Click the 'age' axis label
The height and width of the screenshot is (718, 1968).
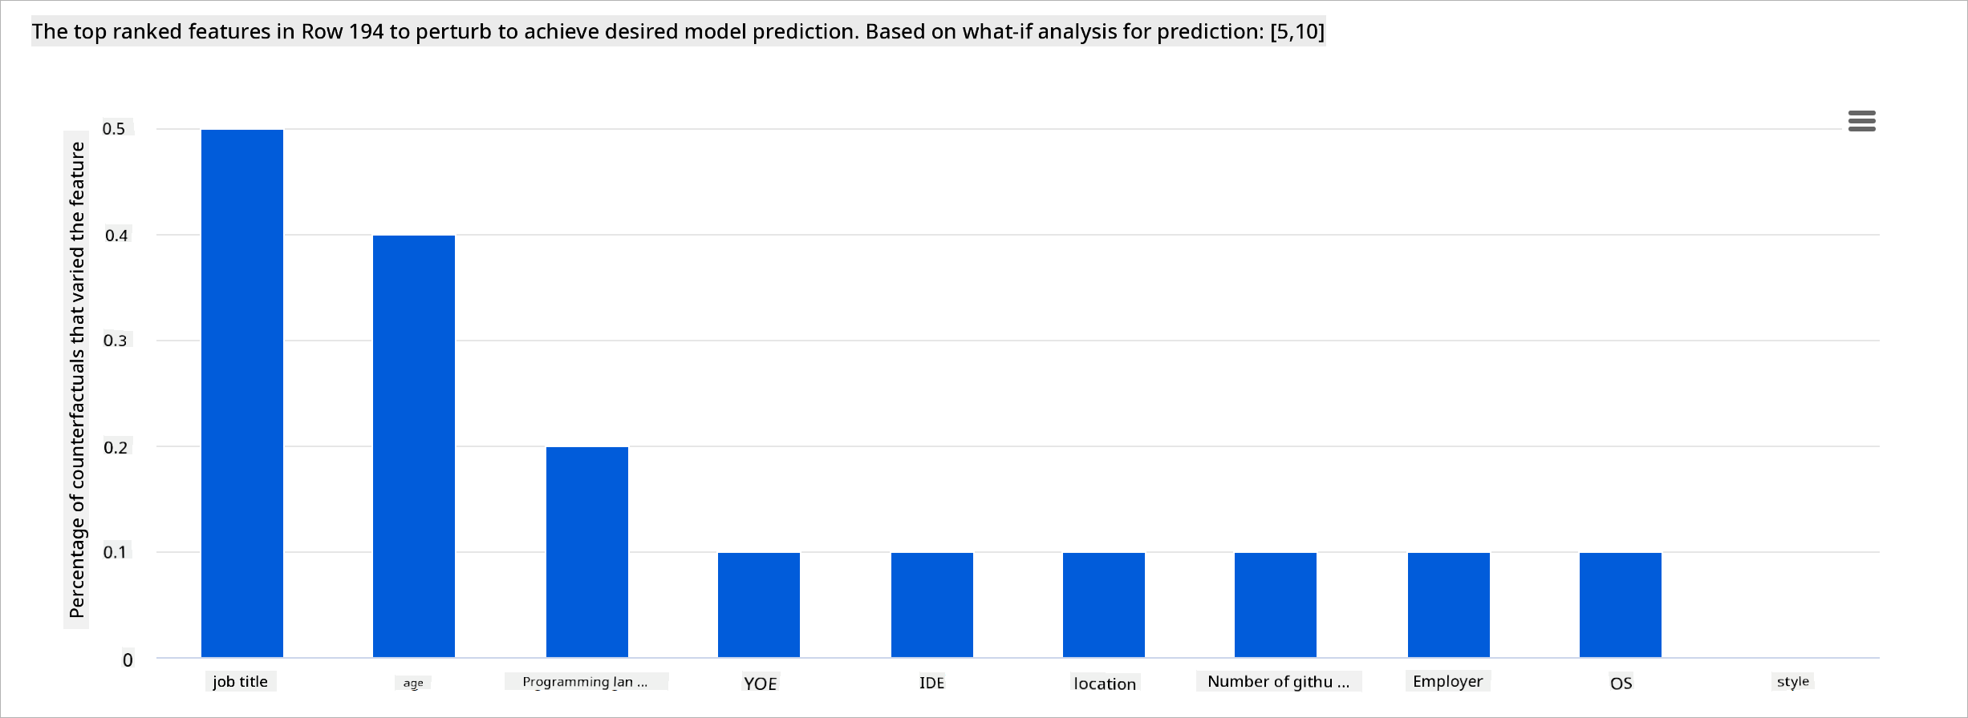tap(413, 683)
